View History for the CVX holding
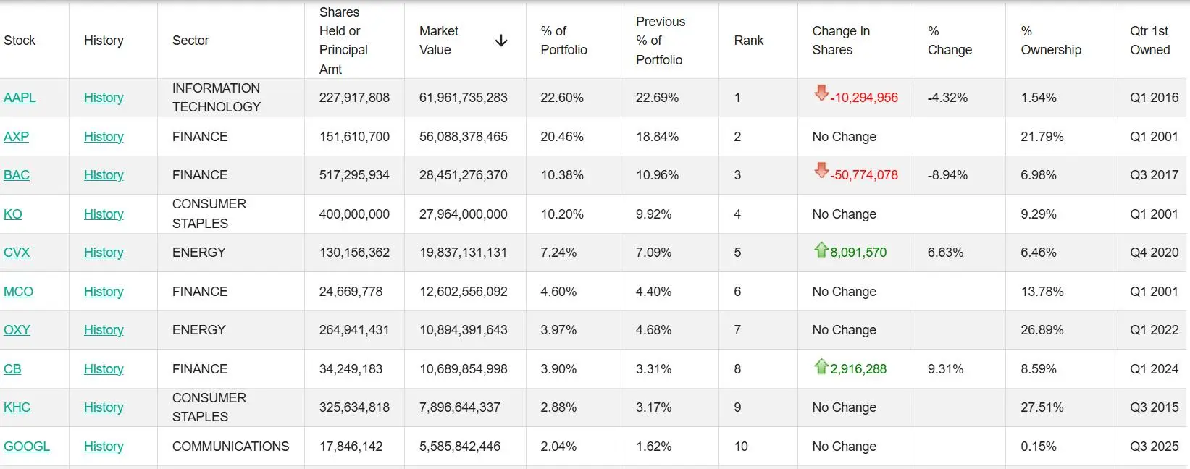This screenshot has width=1190, height=469. coord(104,253)
